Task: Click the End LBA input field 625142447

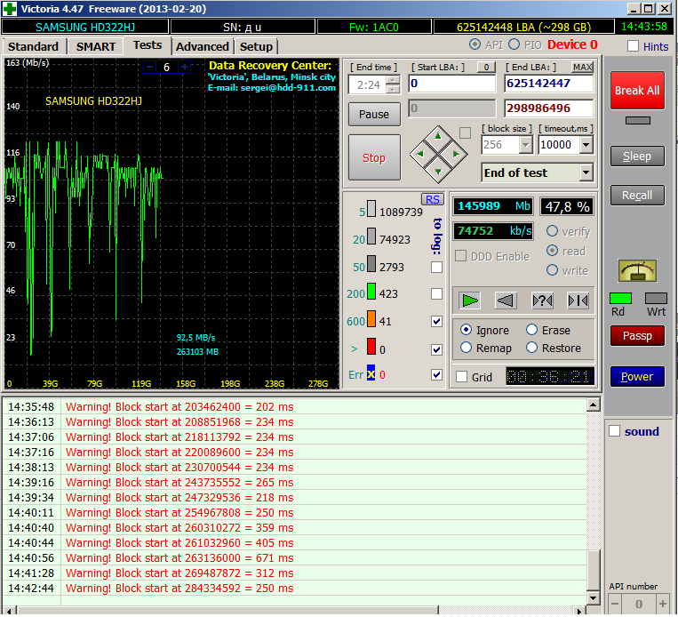Action: coord(549,84)
